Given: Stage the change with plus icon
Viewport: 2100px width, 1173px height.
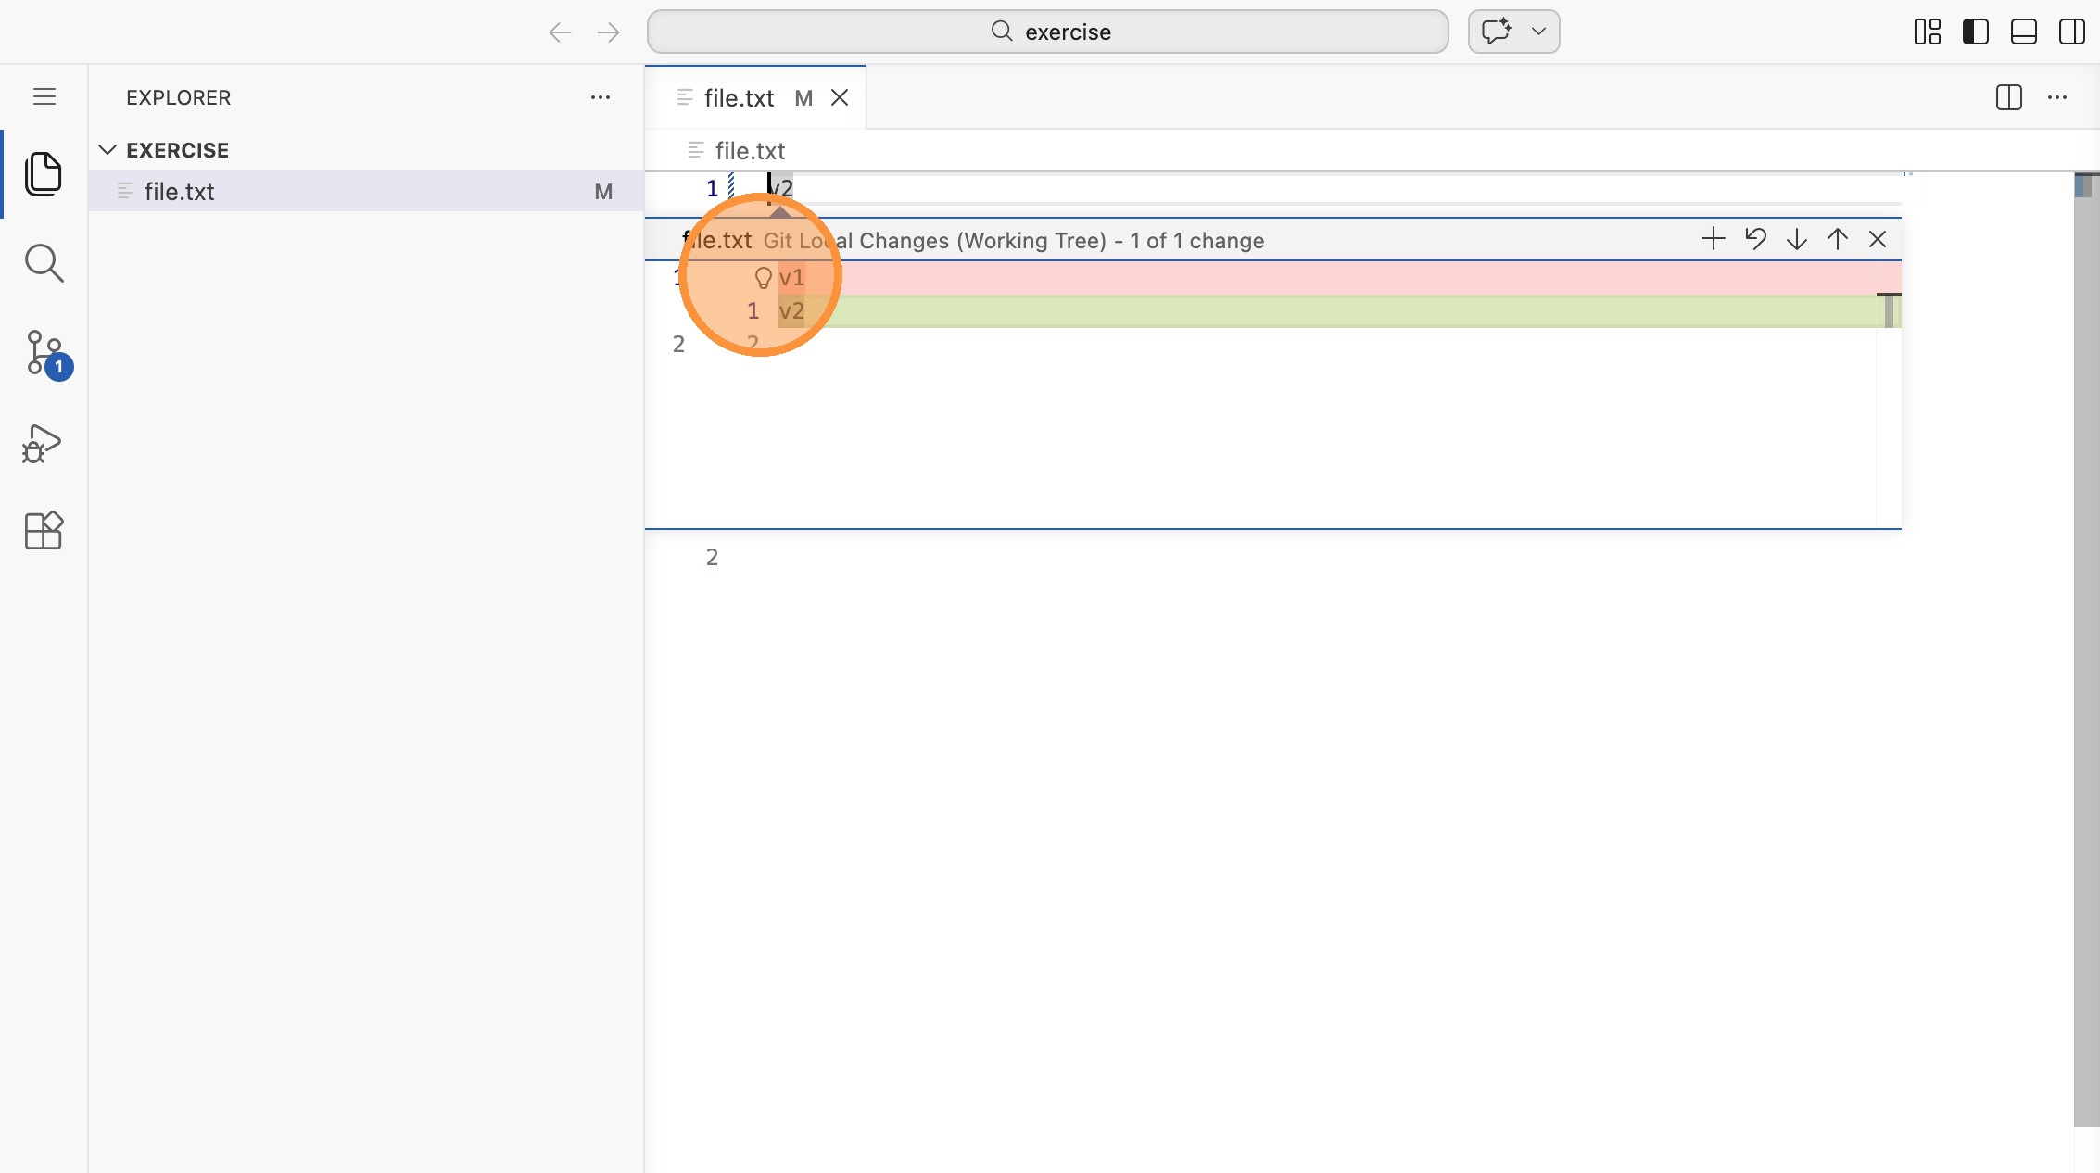Looking at the screenshot, I should point(1713,239).
